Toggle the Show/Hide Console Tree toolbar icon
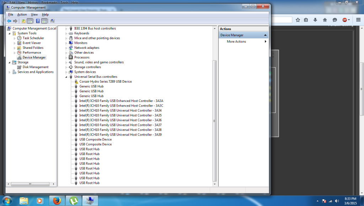This screenshot has width=364, height=206. tap(30, 21)
